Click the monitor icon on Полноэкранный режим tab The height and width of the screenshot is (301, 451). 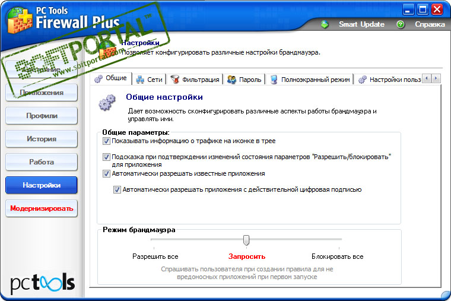point(274,80)
